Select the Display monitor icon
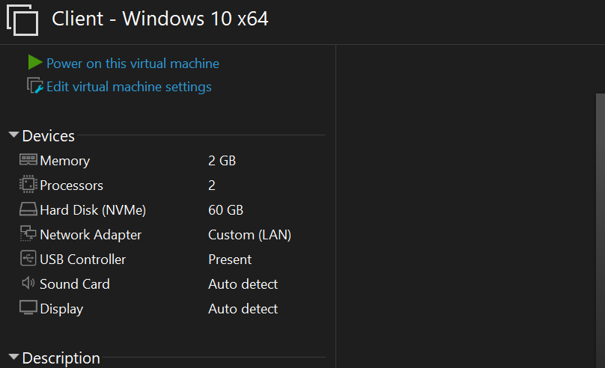Screen dimensions: 605x368 tap(28, 308)
